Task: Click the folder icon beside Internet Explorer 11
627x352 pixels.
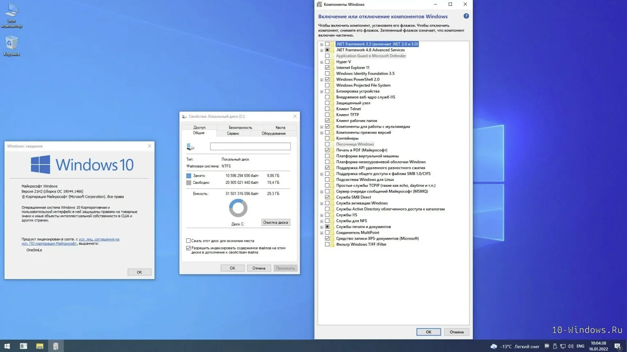Action: coord(332,68)
